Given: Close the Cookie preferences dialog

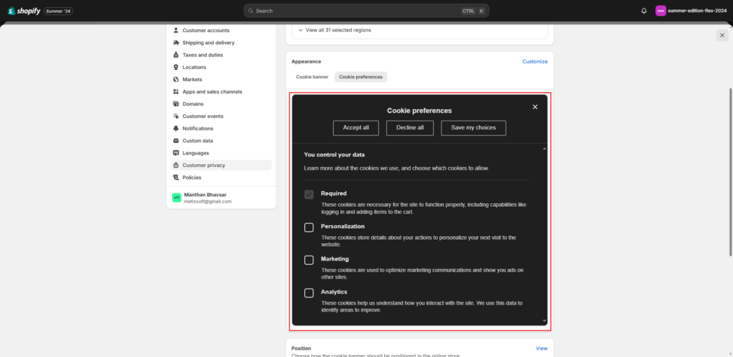Looking at the screenshot, I should [535, 107].
